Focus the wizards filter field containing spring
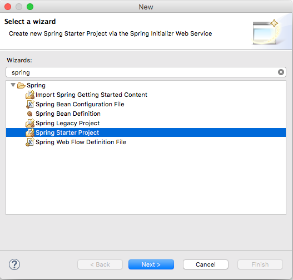The image size is (293, 280). 146,72
